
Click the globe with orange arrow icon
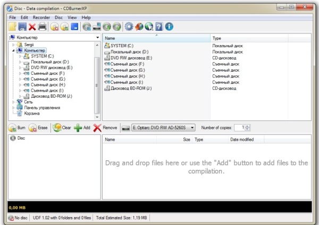[x=139, y=27]
